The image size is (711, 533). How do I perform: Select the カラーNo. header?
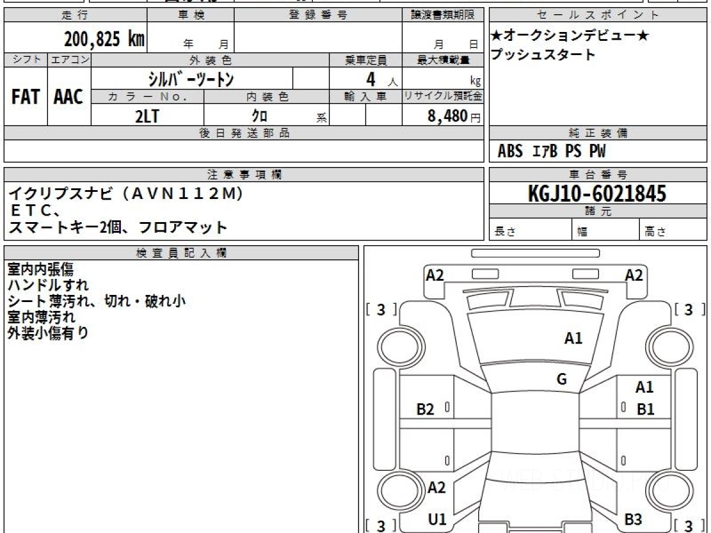(148, 97)
